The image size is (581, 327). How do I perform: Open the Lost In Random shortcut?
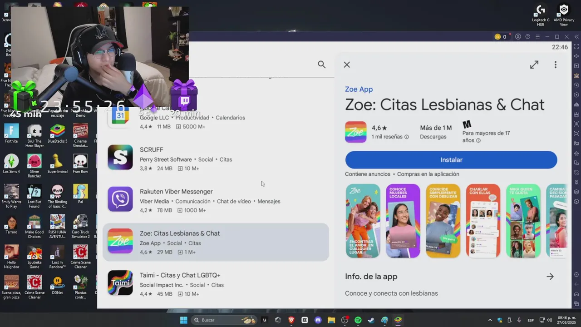[57, 257]
